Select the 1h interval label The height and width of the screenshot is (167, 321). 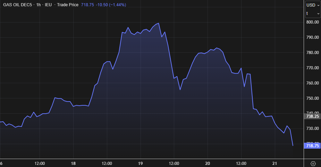pos(38,5)
